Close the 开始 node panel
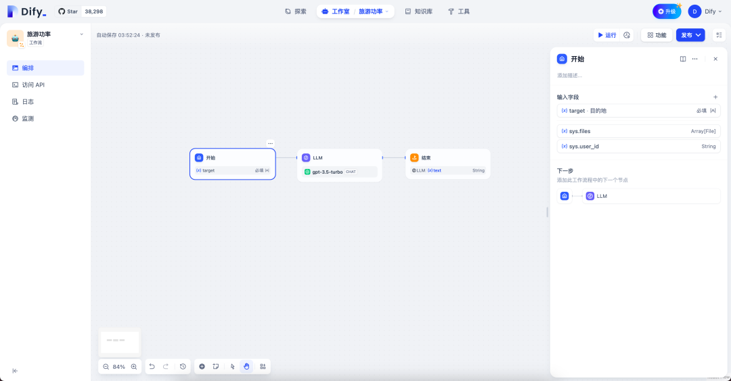 [715, 59]
